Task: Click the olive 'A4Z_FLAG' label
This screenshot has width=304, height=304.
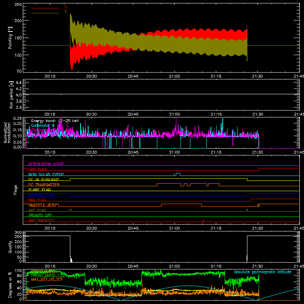Action: pyautogui.click(x=37, y=210)
